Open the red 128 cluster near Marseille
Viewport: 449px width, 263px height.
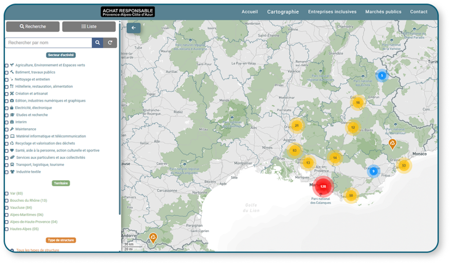coord(323,186)
